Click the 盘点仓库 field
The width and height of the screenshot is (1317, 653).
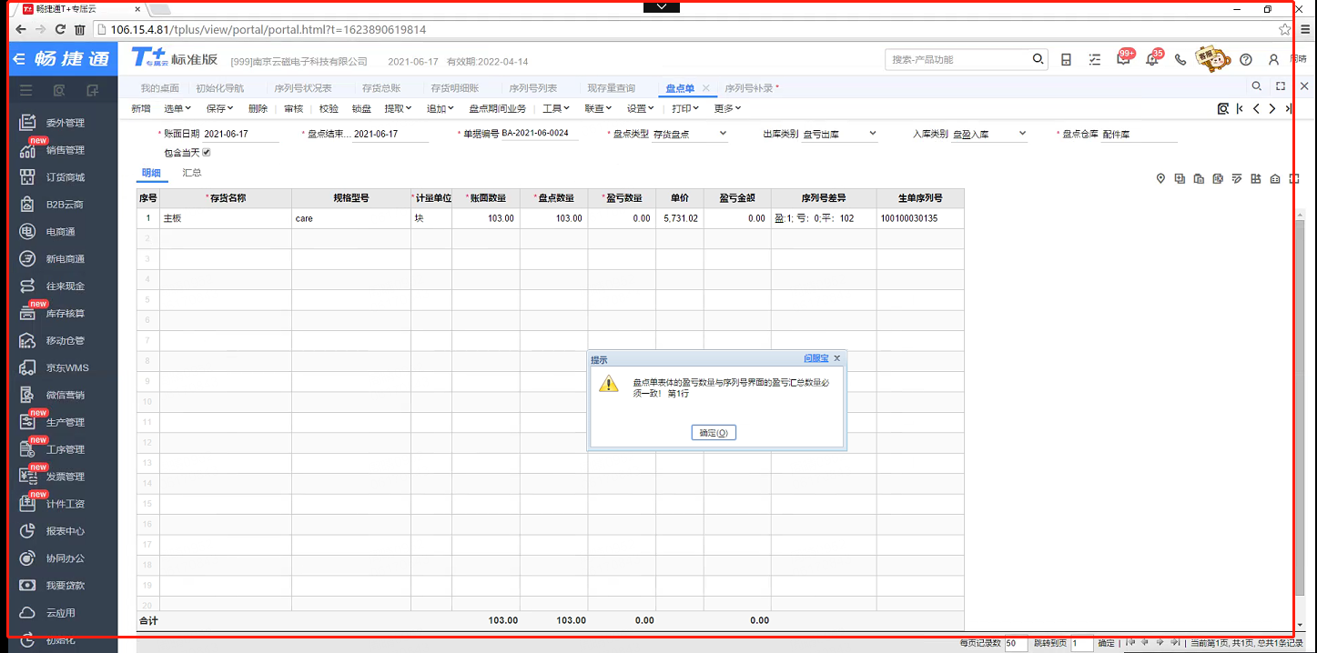coord(1139,134)
